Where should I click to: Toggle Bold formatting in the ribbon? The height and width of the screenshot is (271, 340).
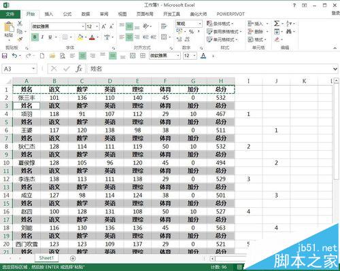click(x=35, y=37)
